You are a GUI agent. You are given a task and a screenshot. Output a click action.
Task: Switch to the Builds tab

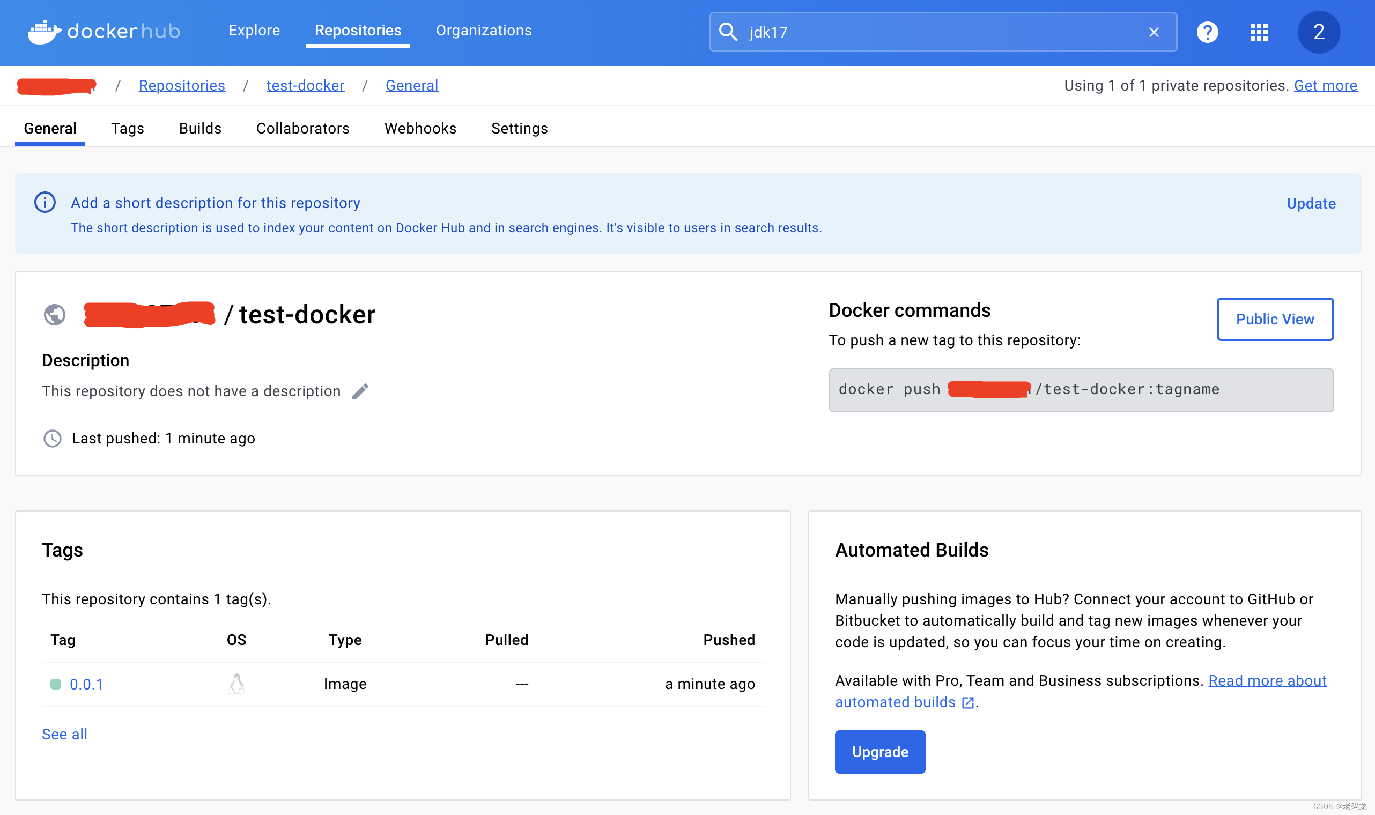(x=200, y=128)
